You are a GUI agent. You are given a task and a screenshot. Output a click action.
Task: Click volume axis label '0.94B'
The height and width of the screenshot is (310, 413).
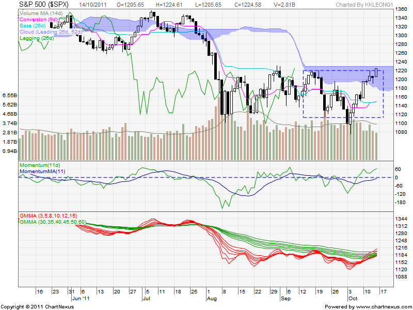point(10,151)
